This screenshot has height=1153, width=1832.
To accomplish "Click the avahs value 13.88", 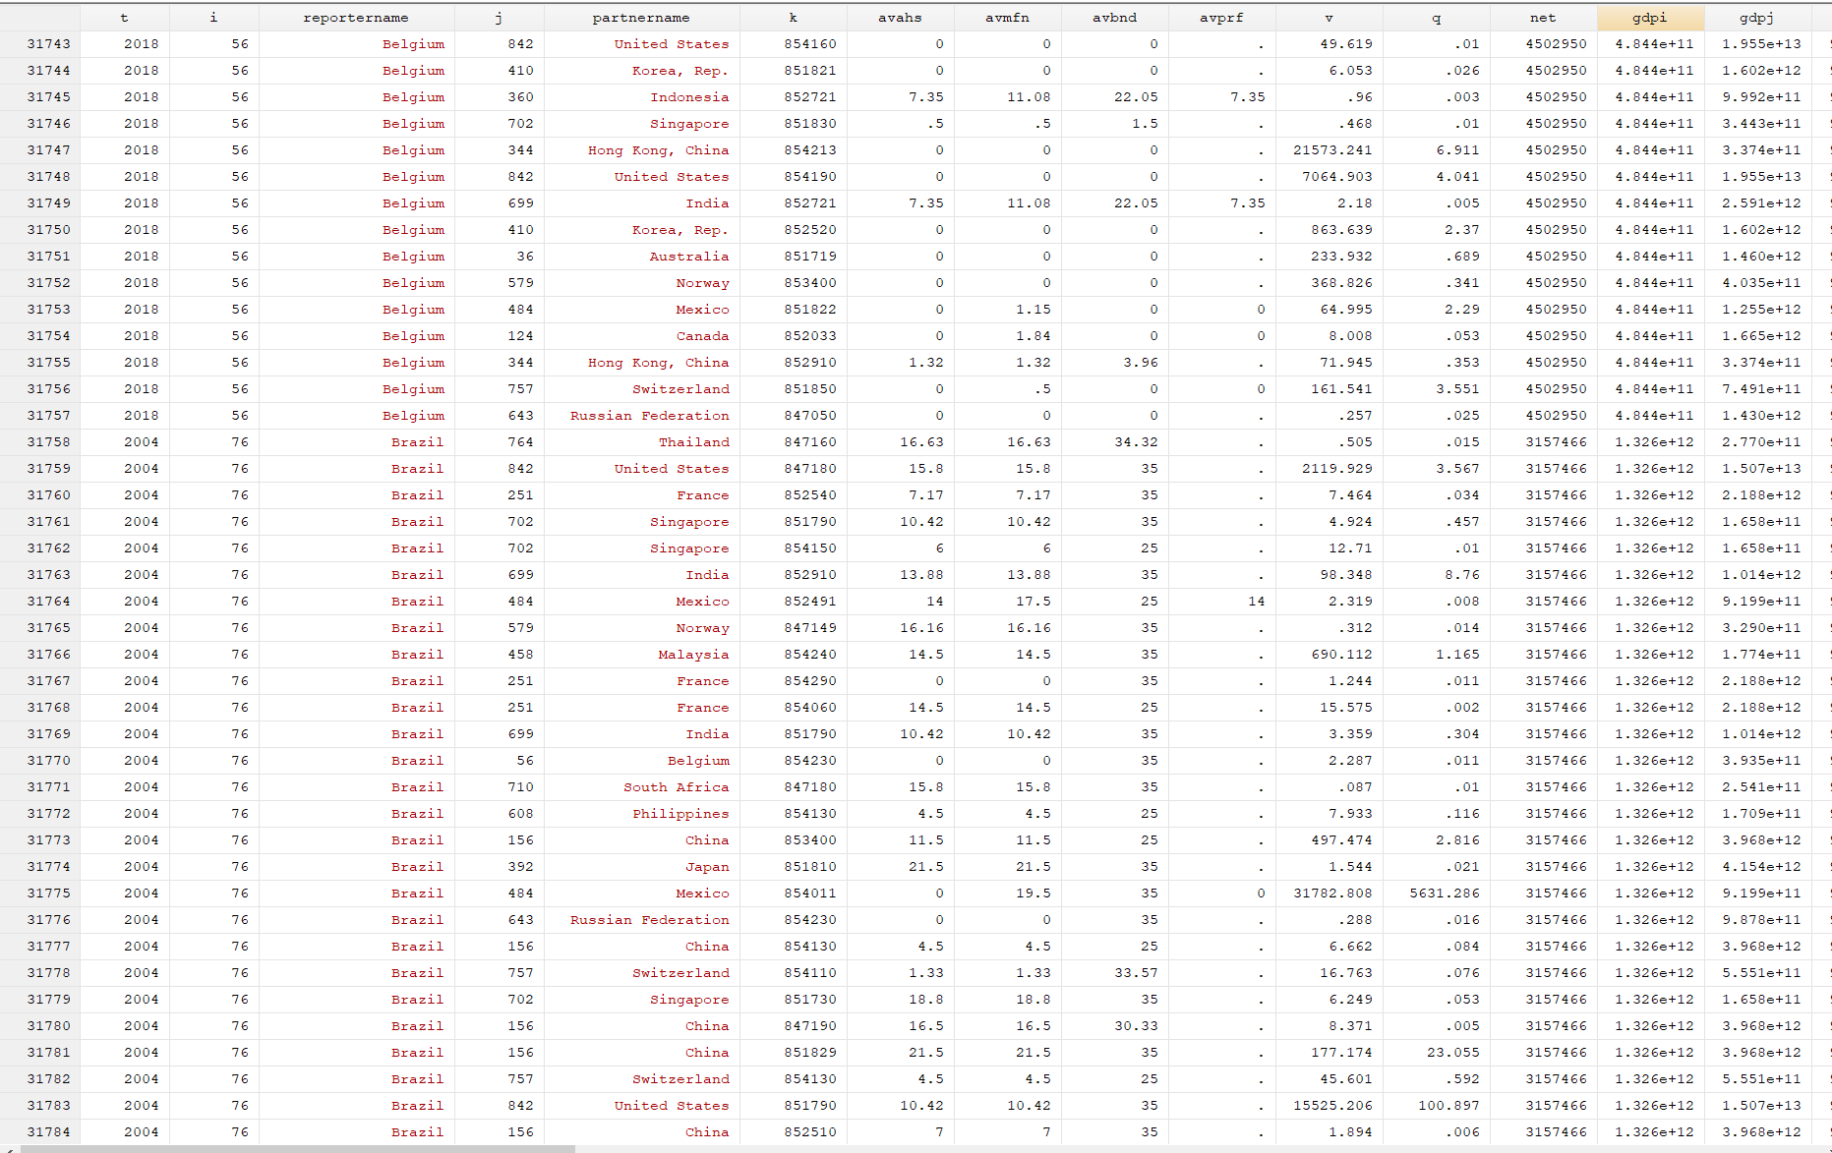I will click(x=921, y=575).
